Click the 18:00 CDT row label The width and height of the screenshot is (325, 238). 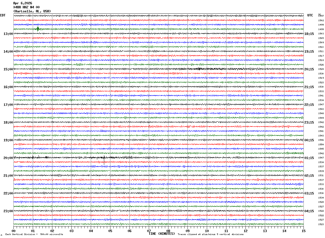(x=8, y=122)
